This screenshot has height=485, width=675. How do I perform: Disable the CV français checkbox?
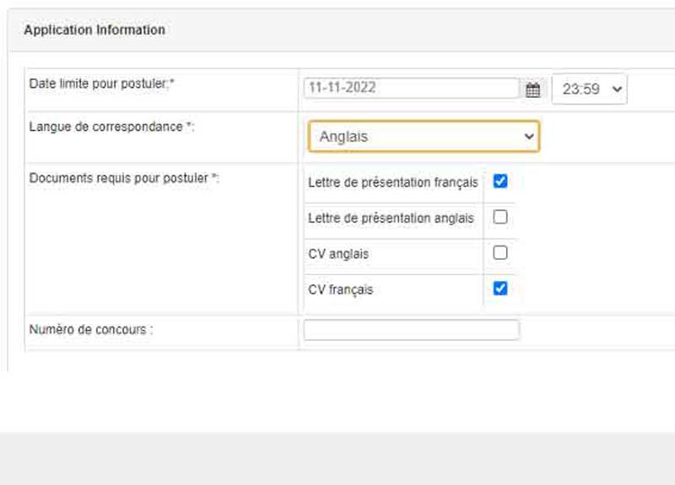coord(500,288)
